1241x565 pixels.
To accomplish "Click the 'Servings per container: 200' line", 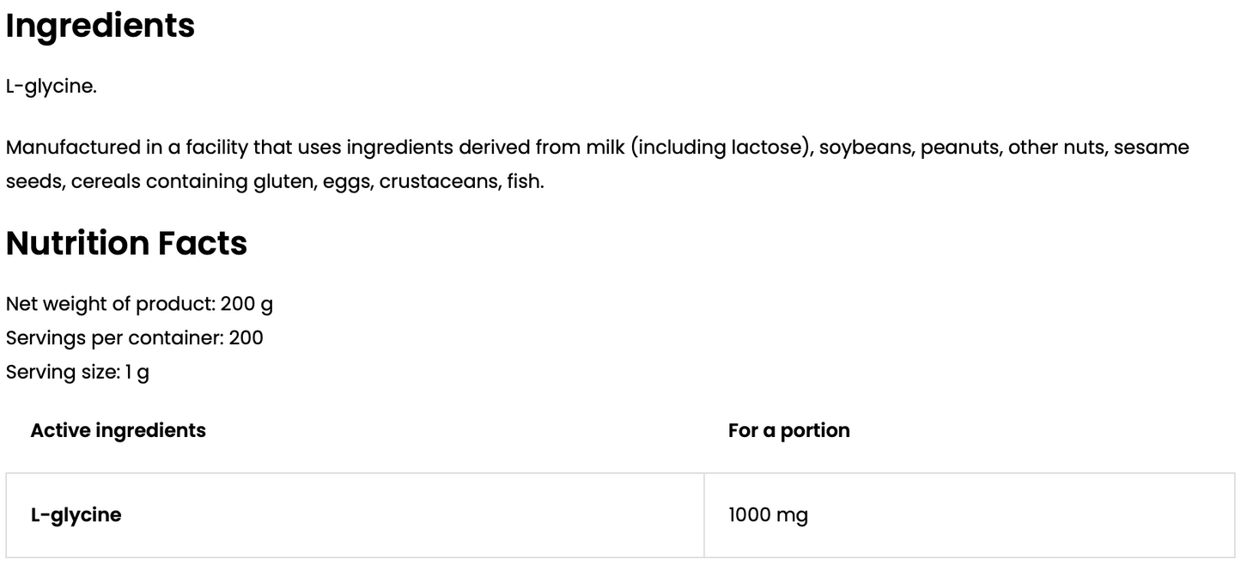I will (135, 338).
